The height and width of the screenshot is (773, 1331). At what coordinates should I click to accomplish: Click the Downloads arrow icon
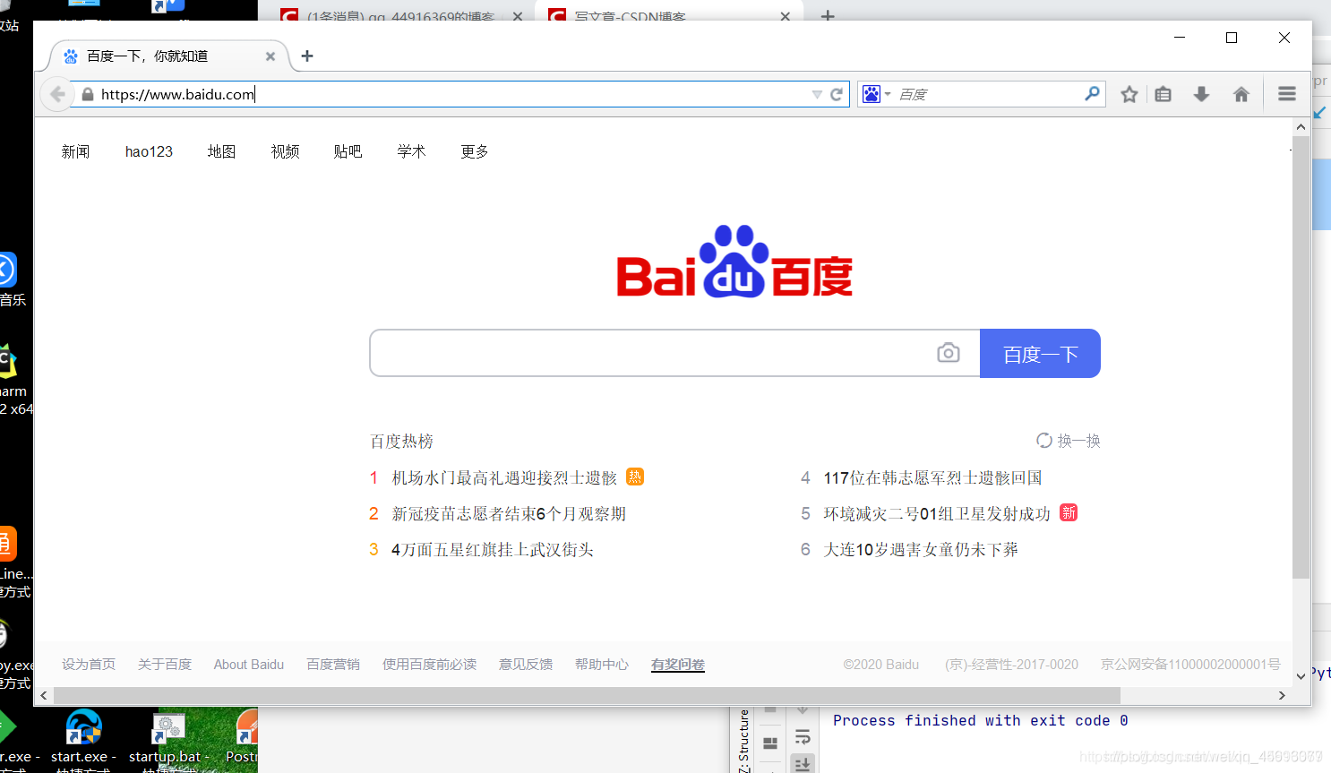click(x=1200, y=93)
